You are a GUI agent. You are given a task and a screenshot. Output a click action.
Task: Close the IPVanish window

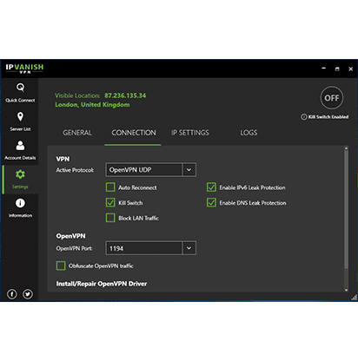[350, 69]
